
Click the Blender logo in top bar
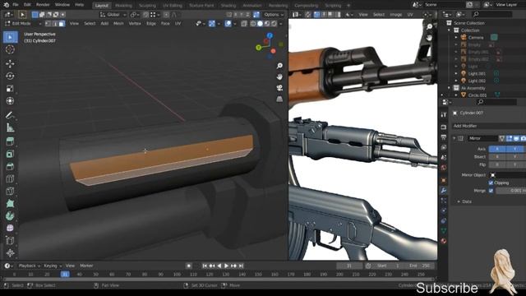(6, 5)
